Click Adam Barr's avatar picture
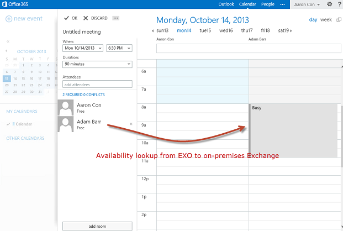The height and width of the screenshot is (231, 343). coord(65,124)
